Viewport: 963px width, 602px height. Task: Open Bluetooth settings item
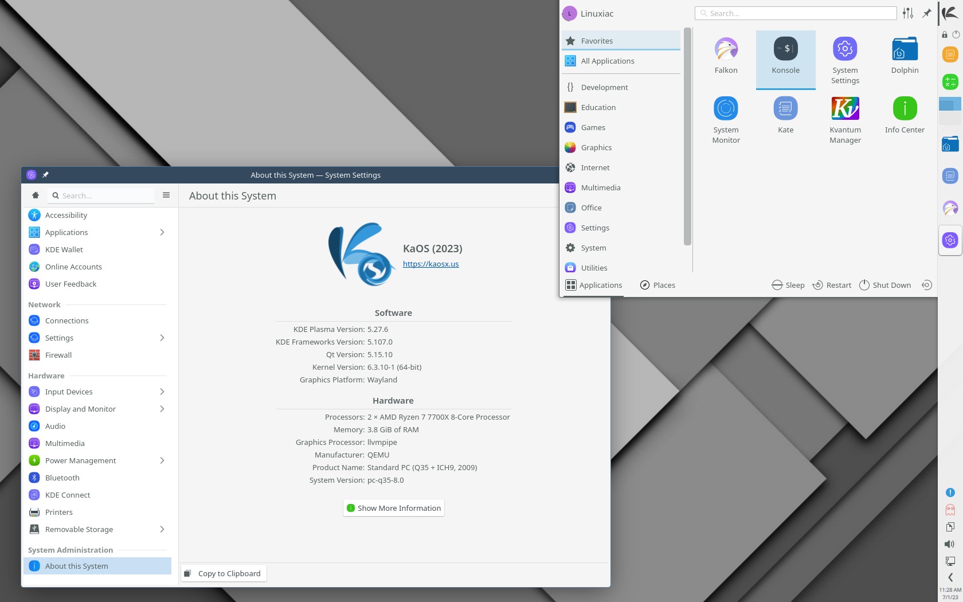tap(97, 478)
